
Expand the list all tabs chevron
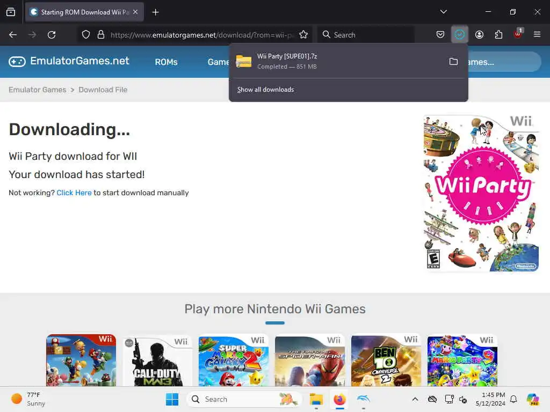coord(443,12)
